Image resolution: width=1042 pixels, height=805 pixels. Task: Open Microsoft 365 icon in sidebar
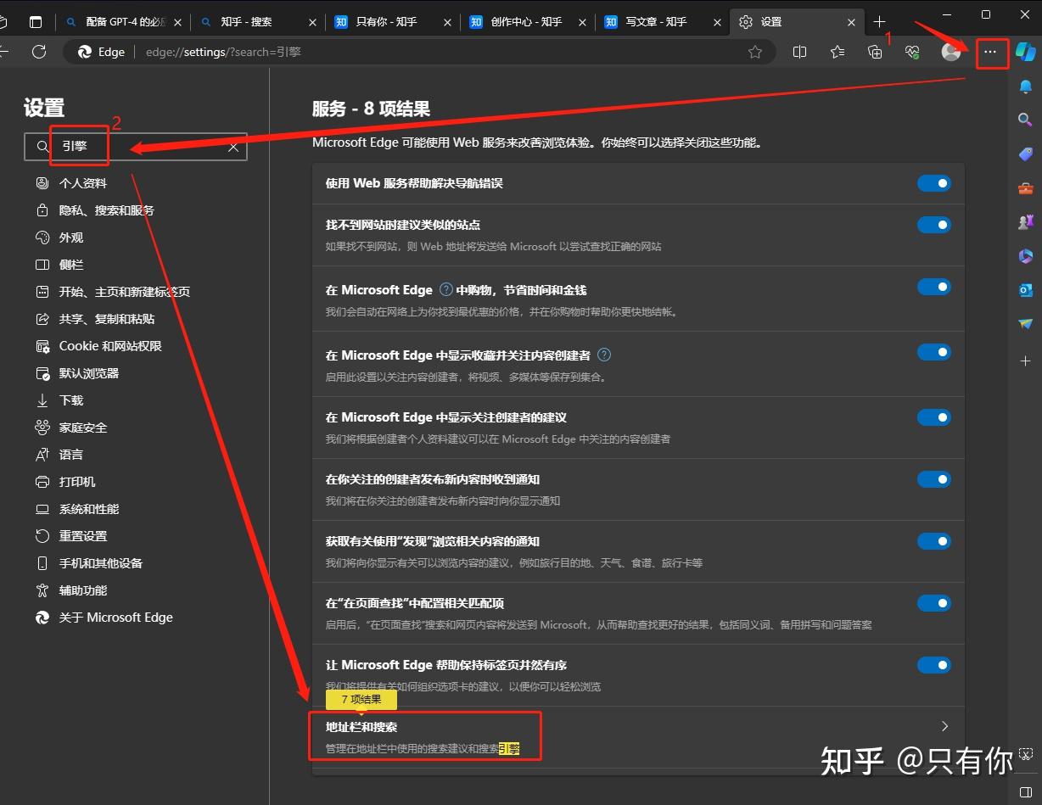pos(1026,256)
